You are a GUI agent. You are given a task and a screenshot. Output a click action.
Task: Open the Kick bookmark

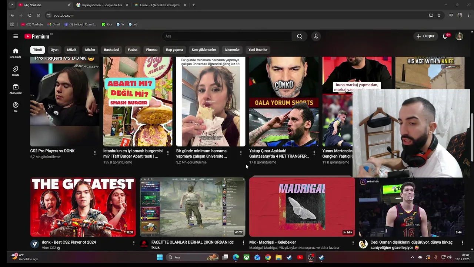click(107, 24)
